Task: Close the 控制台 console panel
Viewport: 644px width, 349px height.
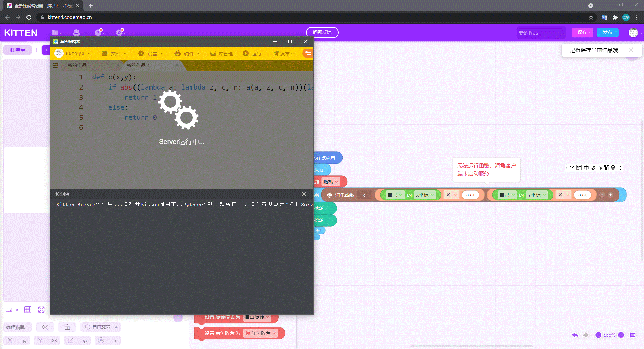Action: pos(304,194)
